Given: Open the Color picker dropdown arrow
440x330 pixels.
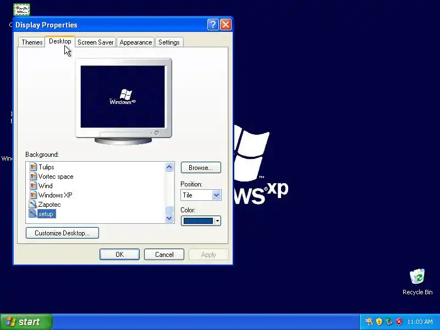Looking at the screenshot, I should coord(217,221).
